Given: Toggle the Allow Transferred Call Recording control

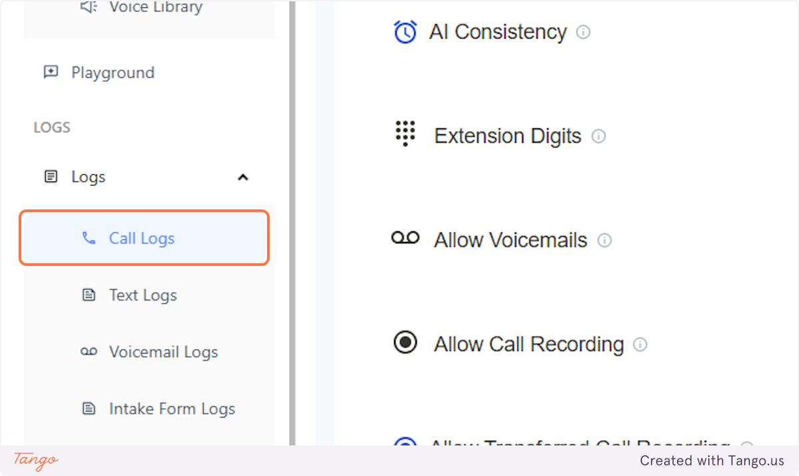Looking at the screenshot, I should 405,444.
